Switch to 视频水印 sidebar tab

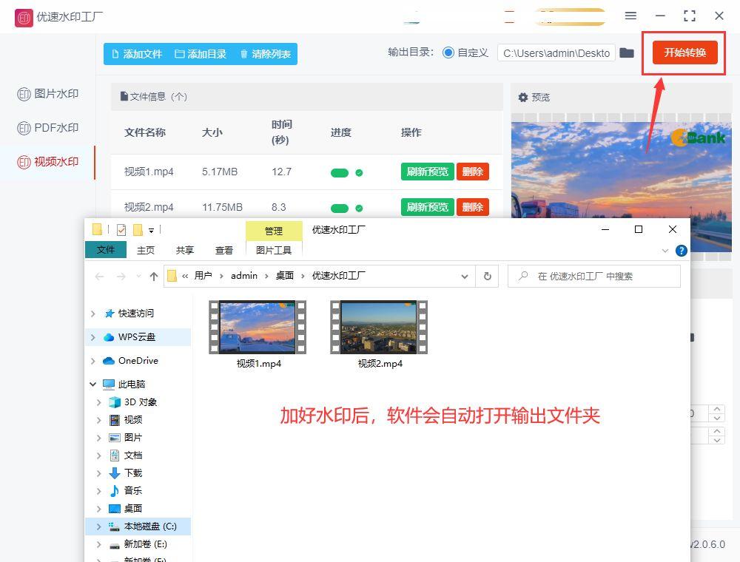click(x=47, y=162)
